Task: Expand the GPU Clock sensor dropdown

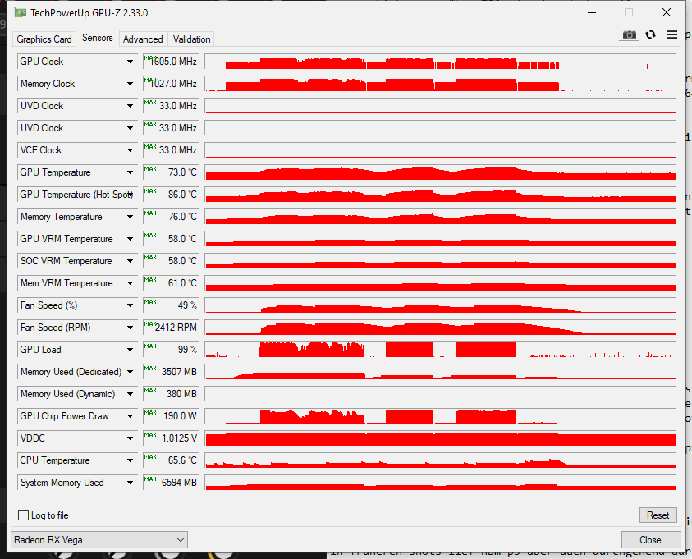Action: click(130, 62)
